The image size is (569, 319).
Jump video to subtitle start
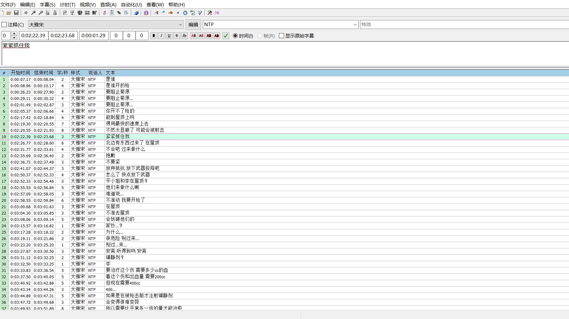coord(48,13)
